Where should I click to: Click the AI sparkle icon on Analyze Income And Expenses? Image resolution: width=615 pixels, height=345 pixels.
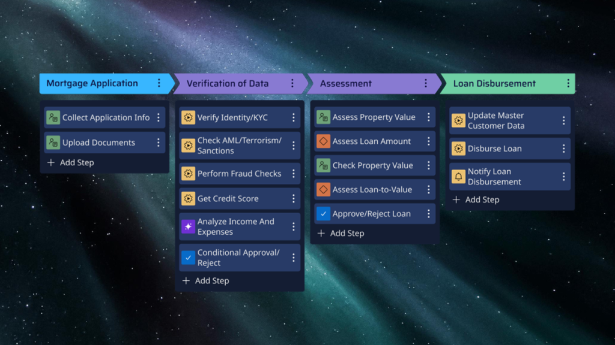coord(189,226)
